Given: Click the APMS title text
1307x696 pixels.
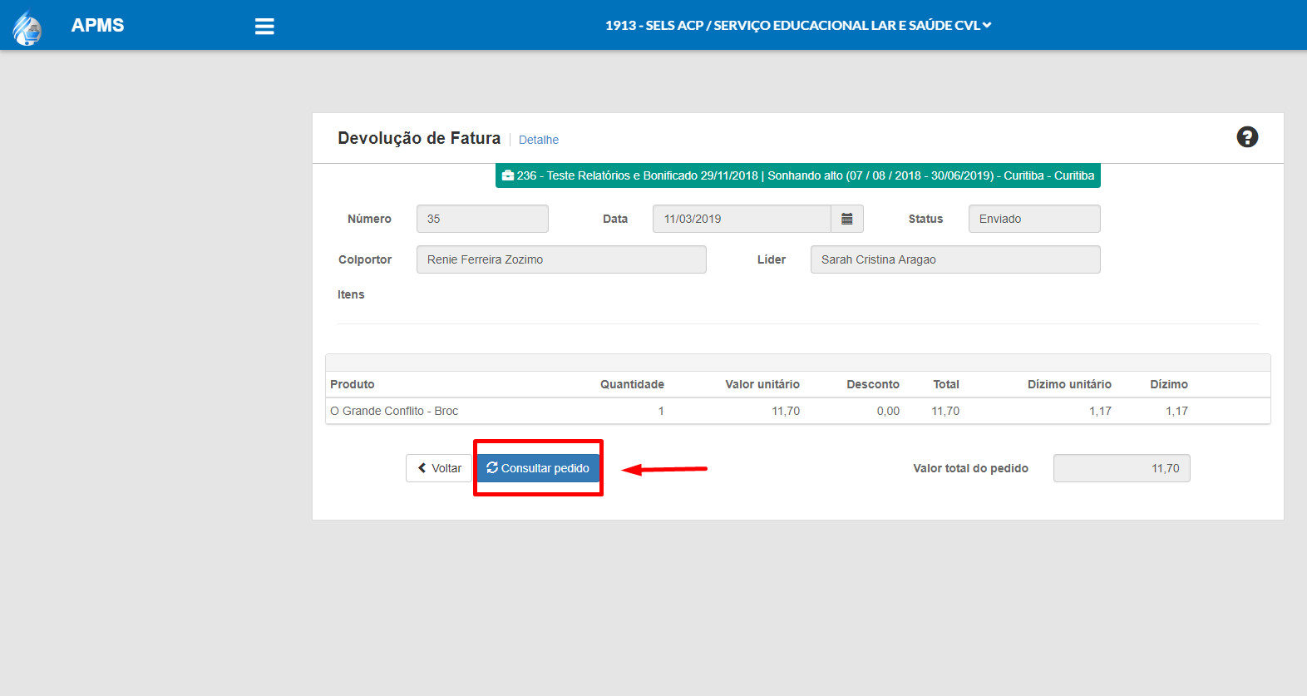Looking at the screenshot, I should pyautogui.click(x=97, y=26).
